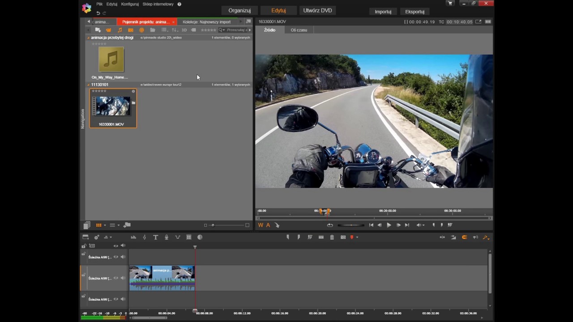Delete selection with trash icon
Screen dimensions: 573x322
332,237
